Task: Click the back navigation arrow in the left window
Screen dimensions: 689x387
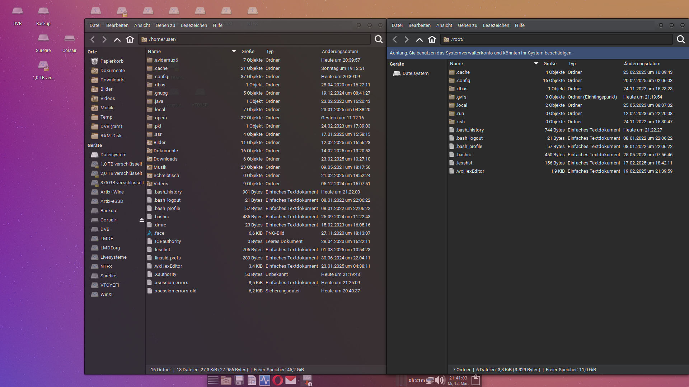Action: (x=93, y=39)
